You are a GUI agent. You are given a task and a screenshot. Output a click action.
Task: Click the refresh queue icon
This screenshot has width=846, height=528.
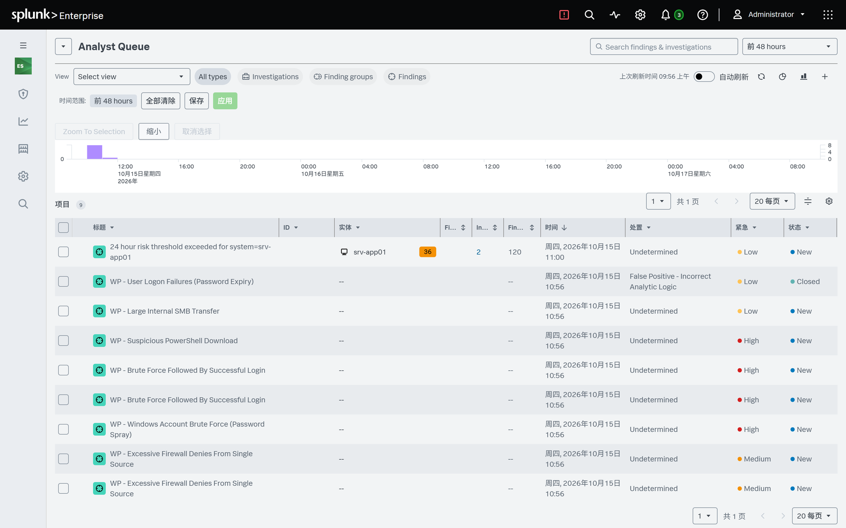click(x=761, y=77)
